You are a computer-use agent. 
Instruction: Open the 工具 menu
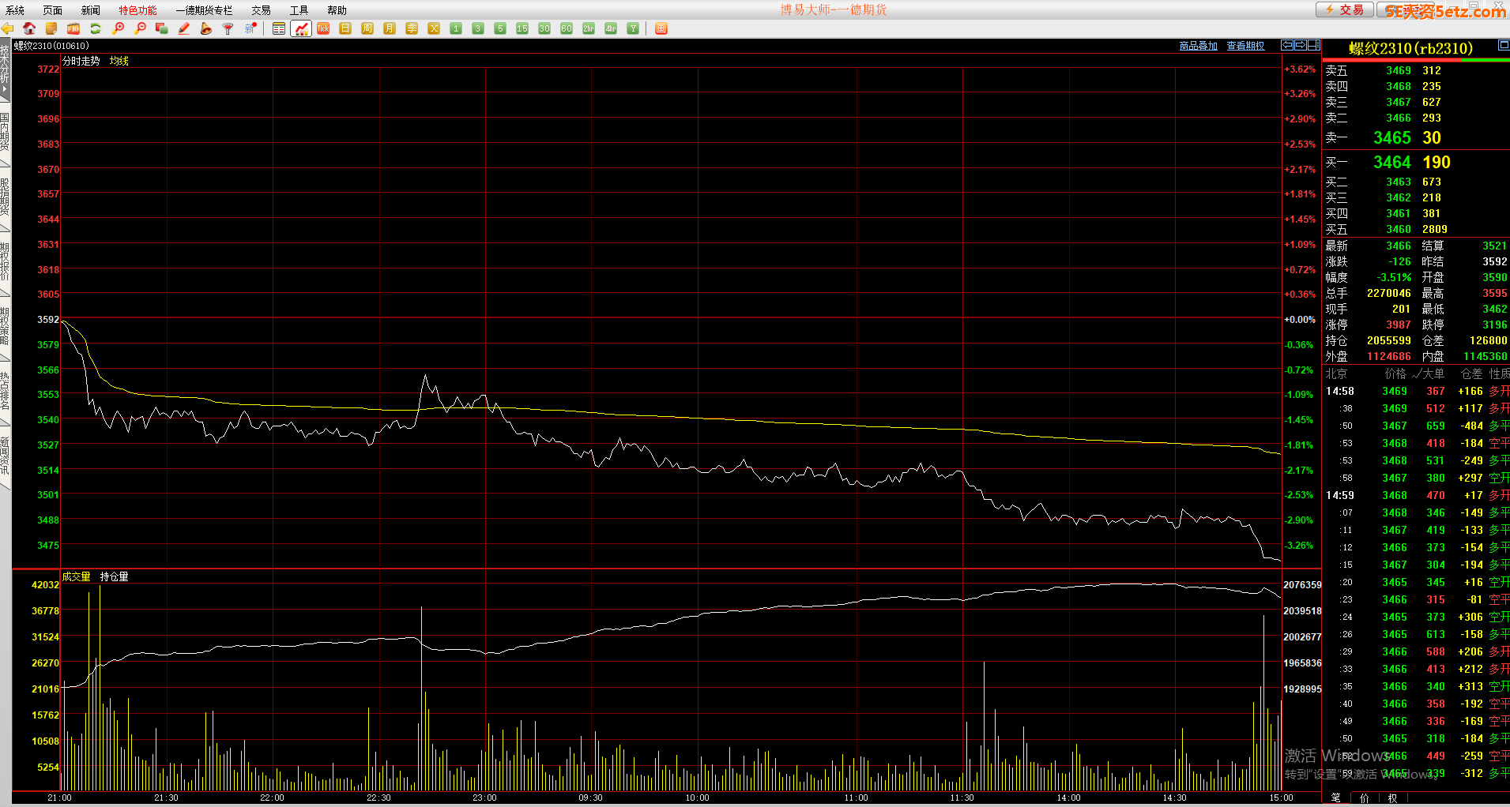pyautogui.click(x=299, y=10)
